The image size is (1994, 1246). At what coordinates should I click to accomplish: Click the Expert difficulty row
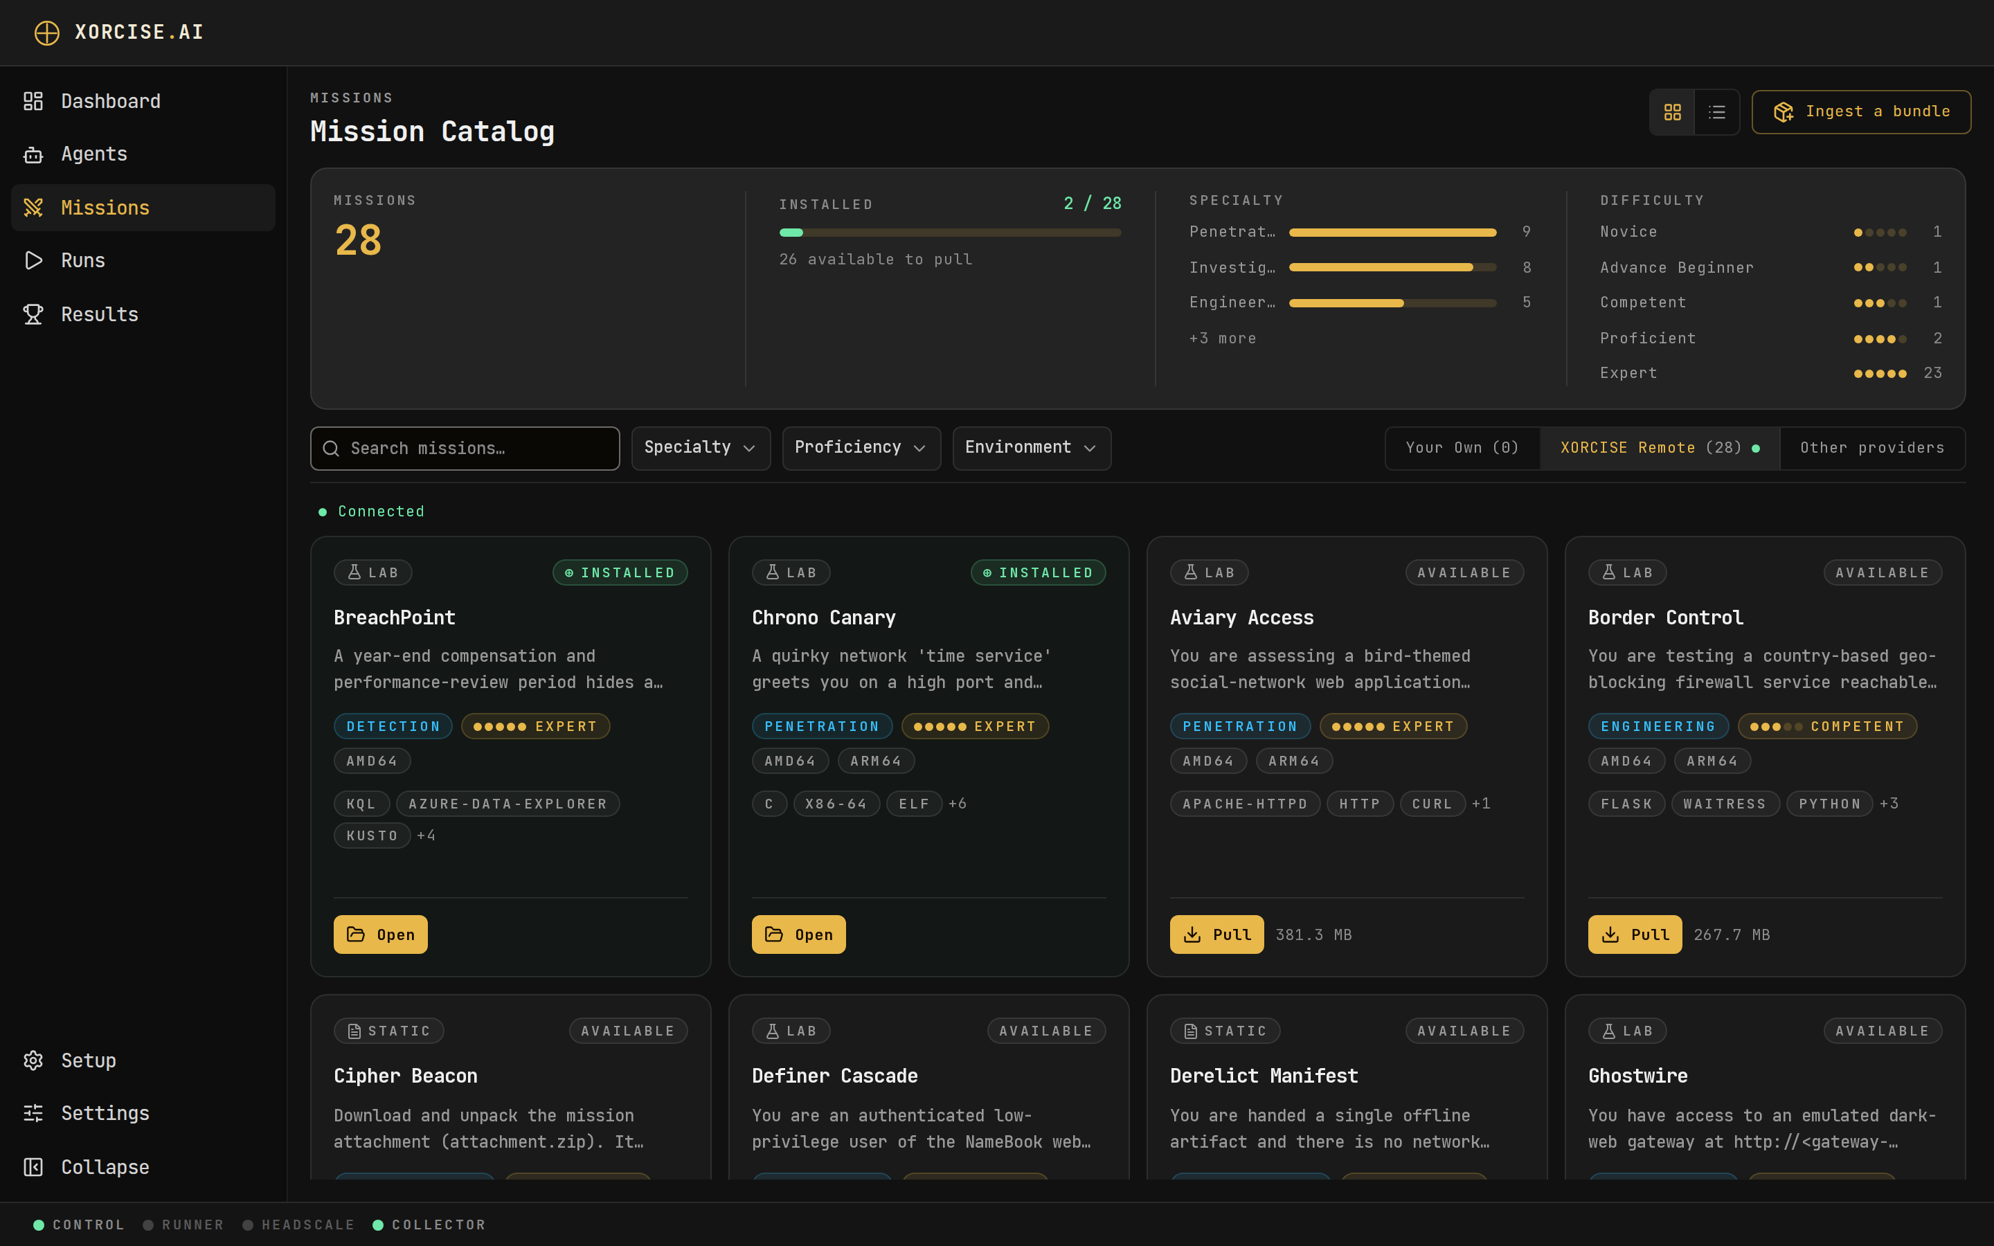click(x=1770, y=373)
